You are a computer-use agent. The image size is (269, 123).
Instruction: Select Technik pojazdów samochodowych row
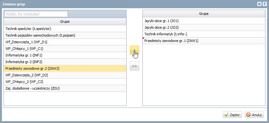pyautogui.click(x=65, y=35)
